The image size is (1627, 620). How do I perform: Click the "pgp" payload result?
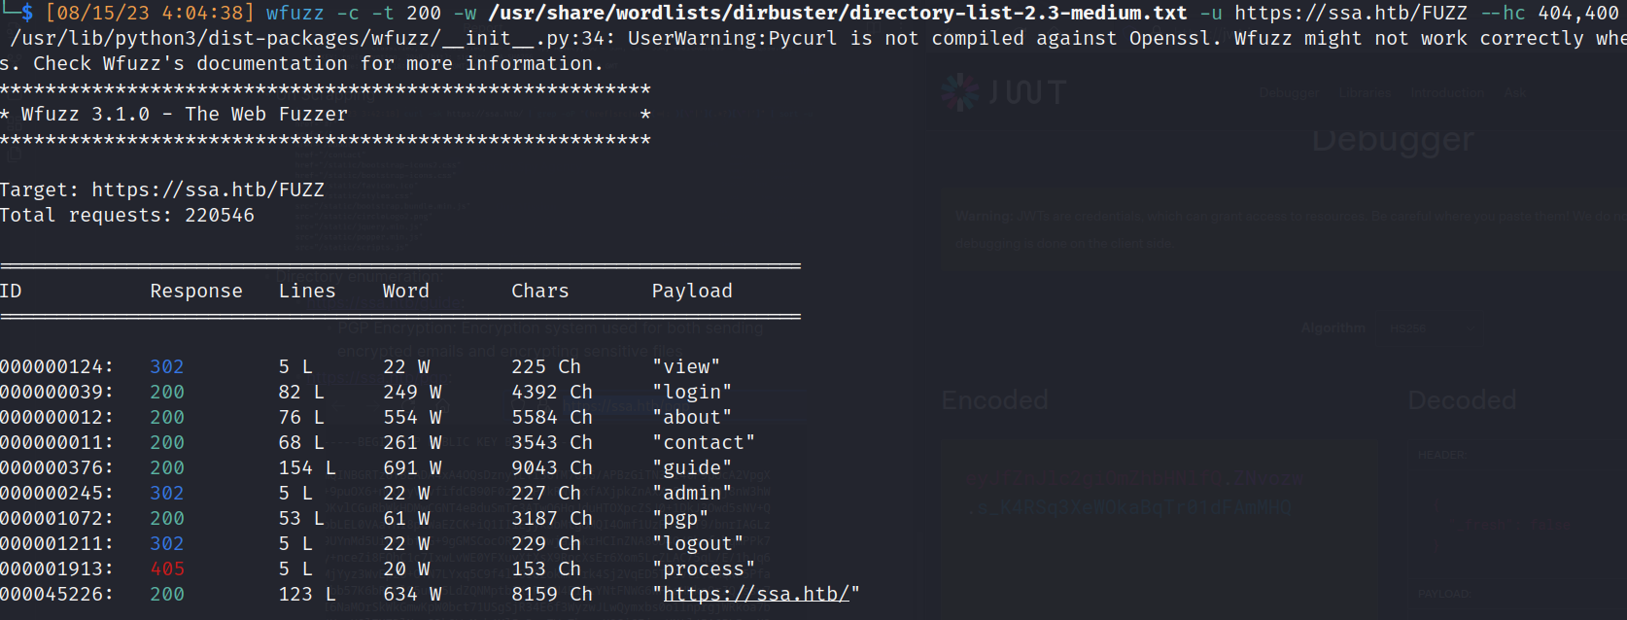(680, 518)
